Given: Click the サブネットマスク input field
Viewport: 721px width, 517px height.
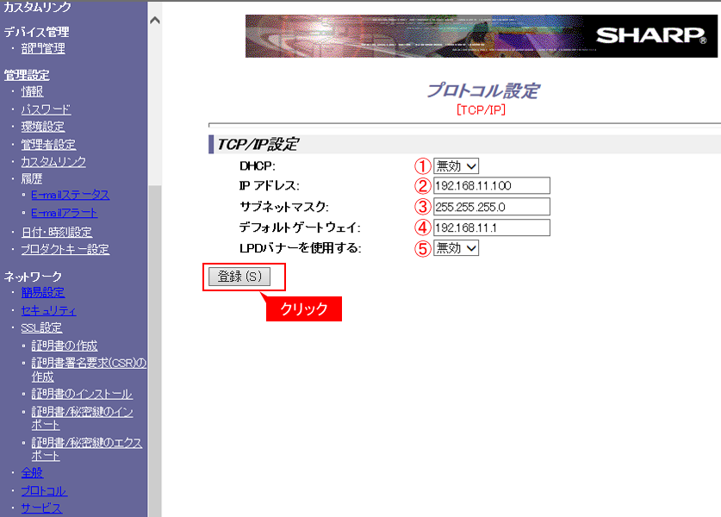Looking at the screenshot, I should tap(491, 207).
